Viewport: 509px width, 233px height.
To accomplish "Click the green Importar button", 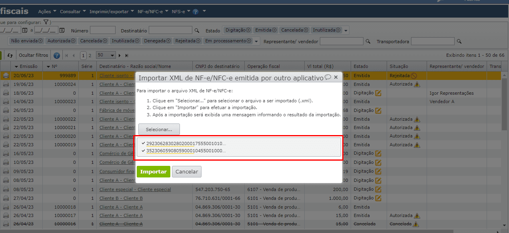I will tap(153, 171).
